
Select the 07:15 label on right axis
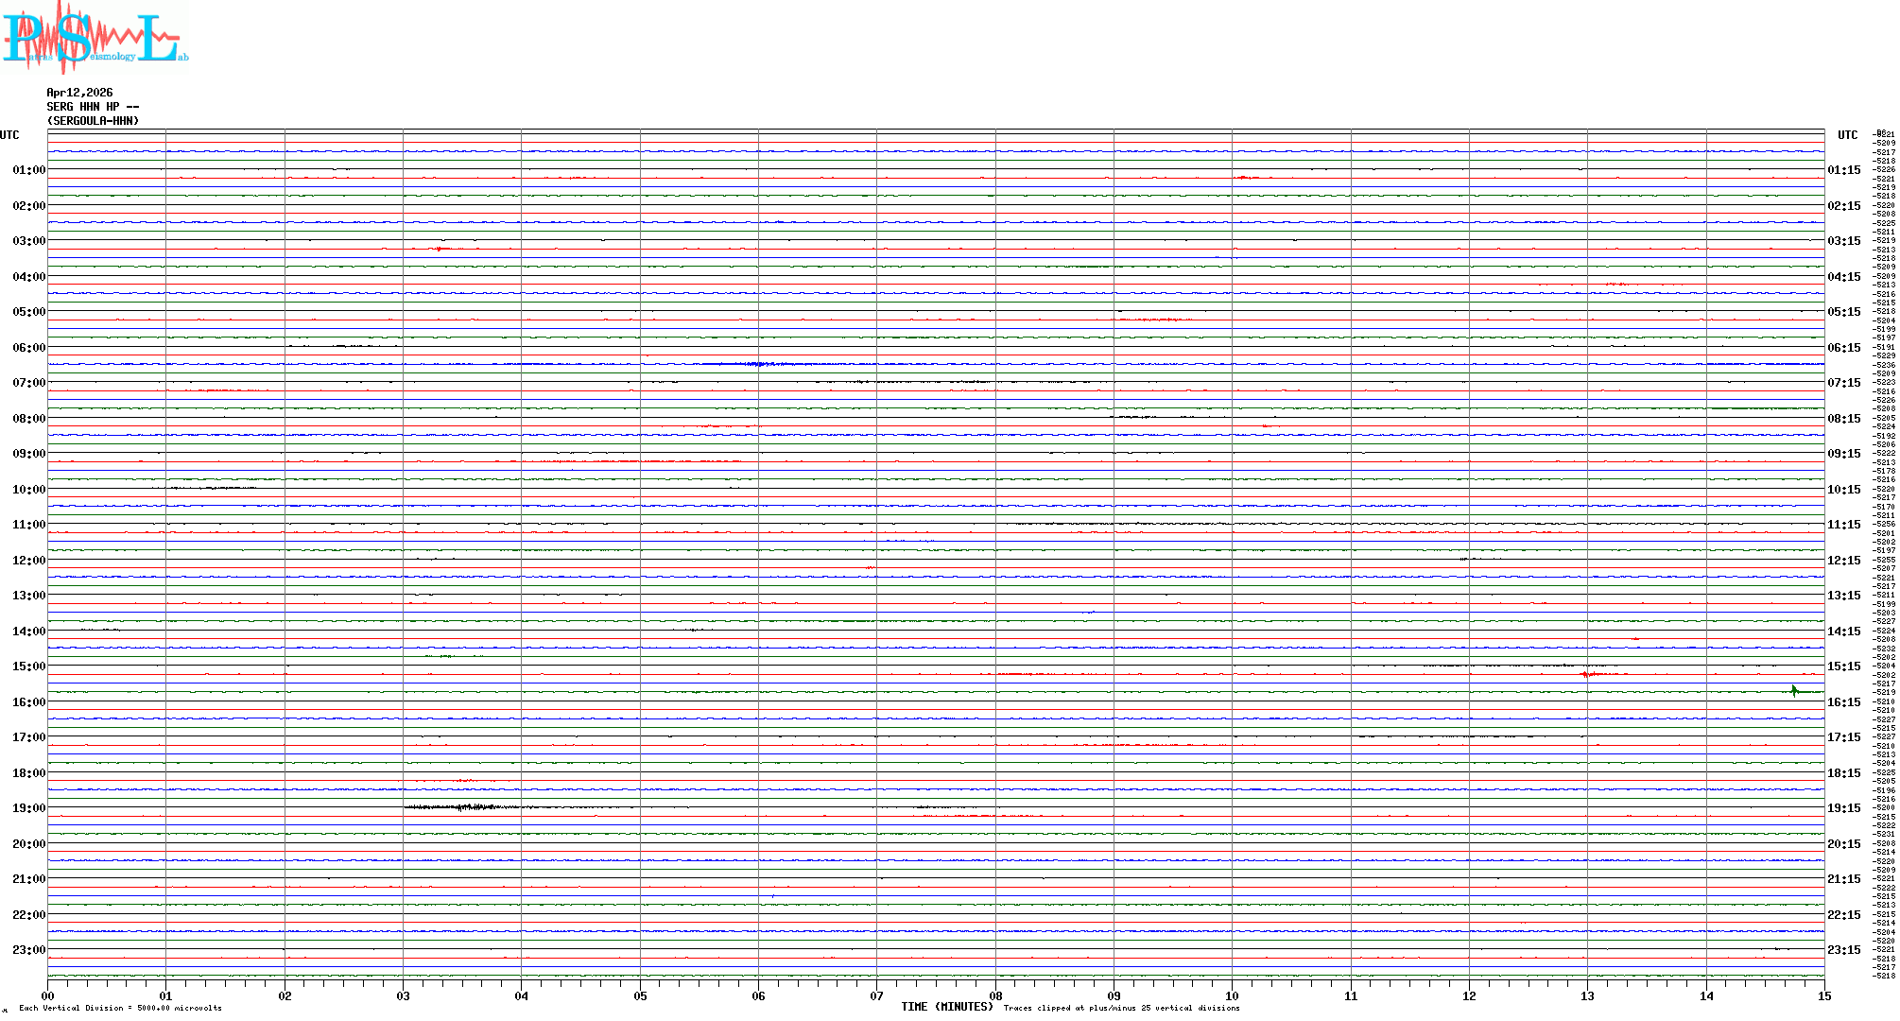point(1843,383)
